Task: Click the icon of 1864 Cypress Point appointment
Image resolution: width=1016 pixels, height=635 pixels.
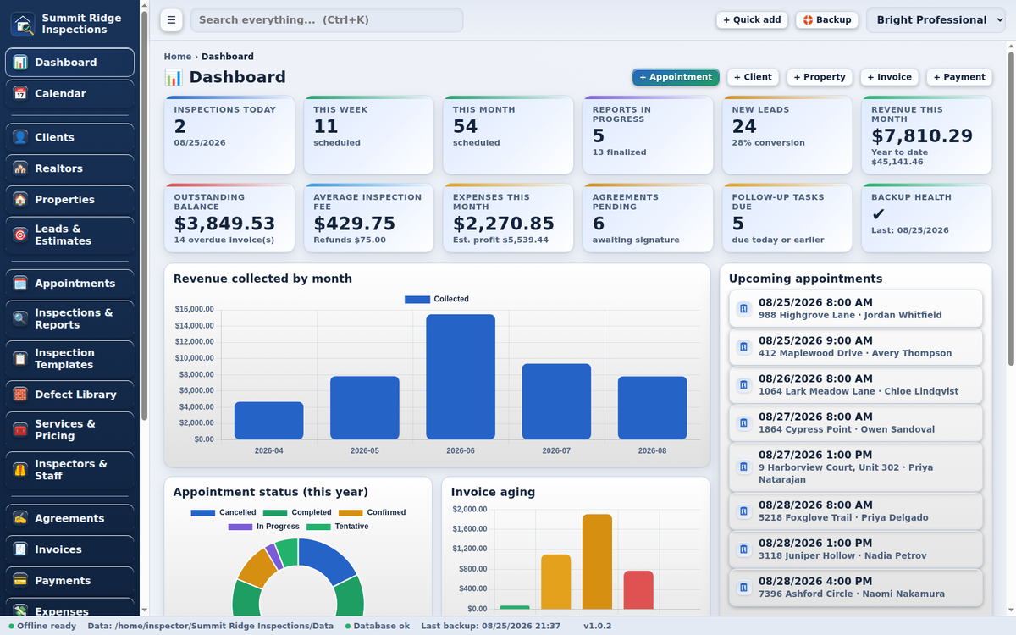Action: [743, 423]
